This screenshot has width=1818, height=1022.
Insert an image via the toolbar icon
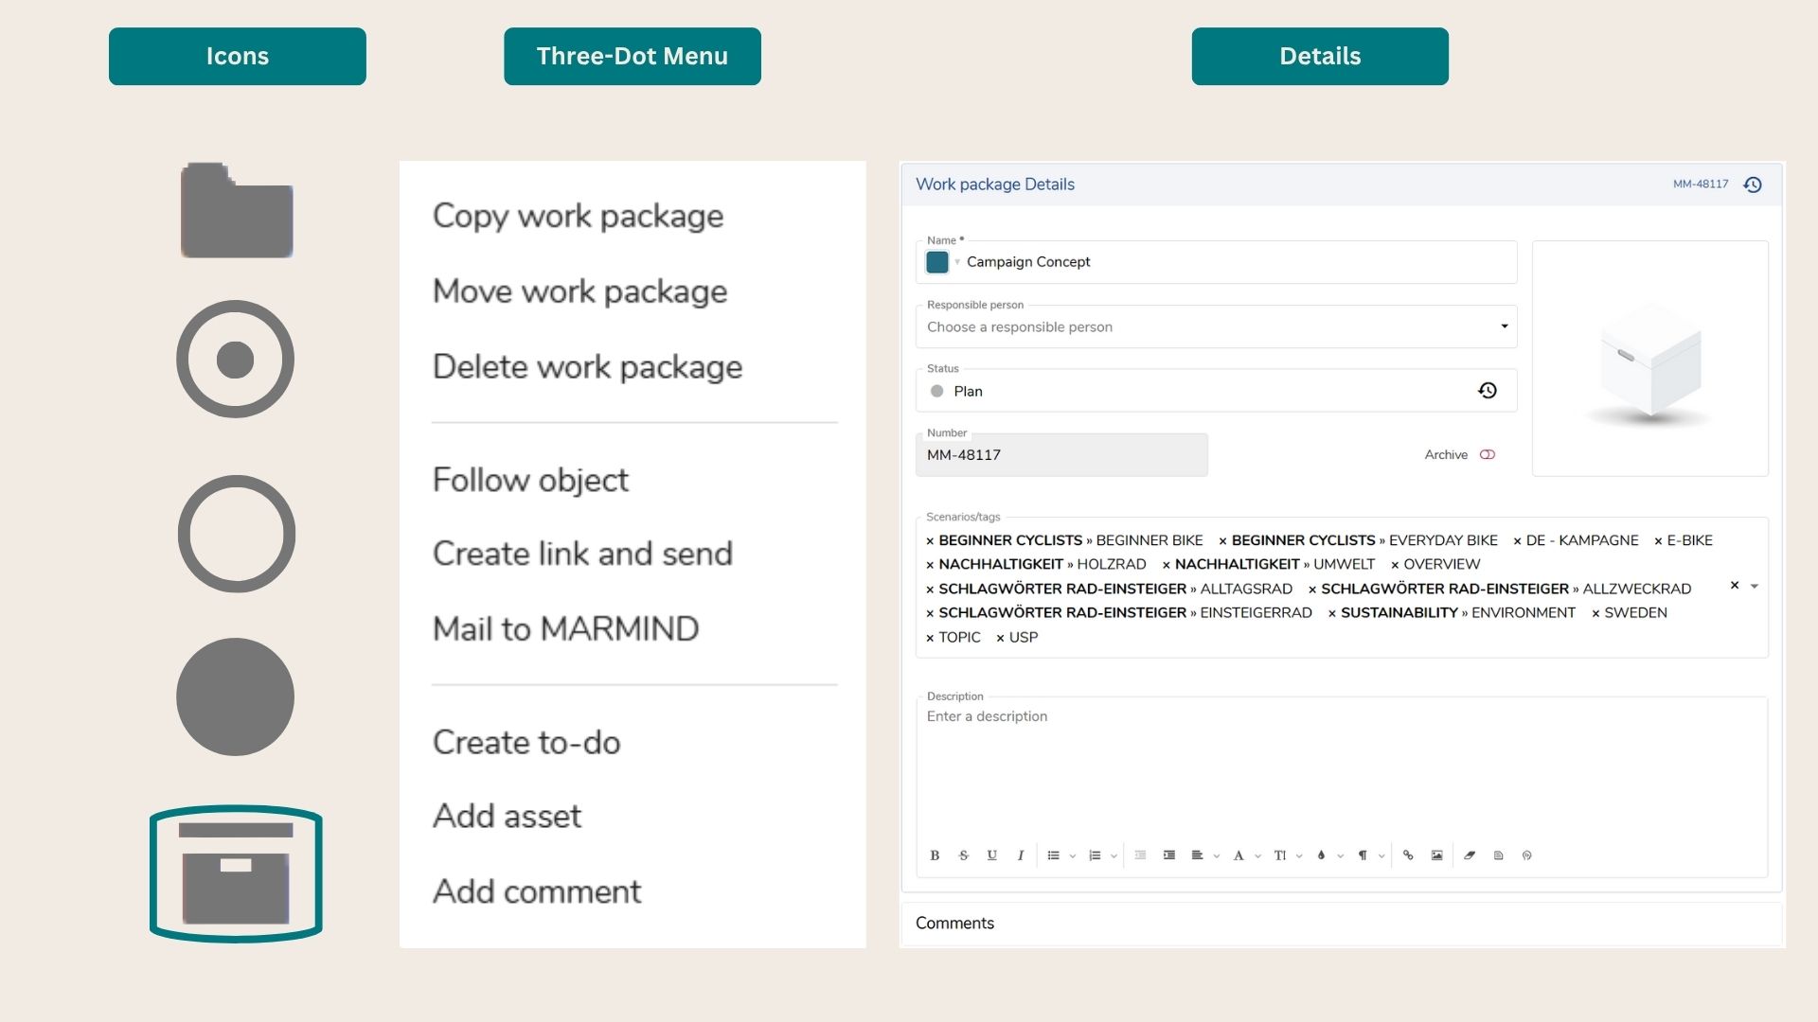coord(1436,855)
